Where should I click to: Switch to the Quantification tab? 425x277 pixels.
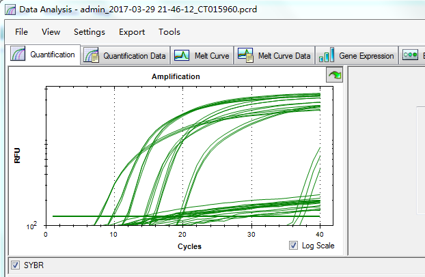point(43,55)
